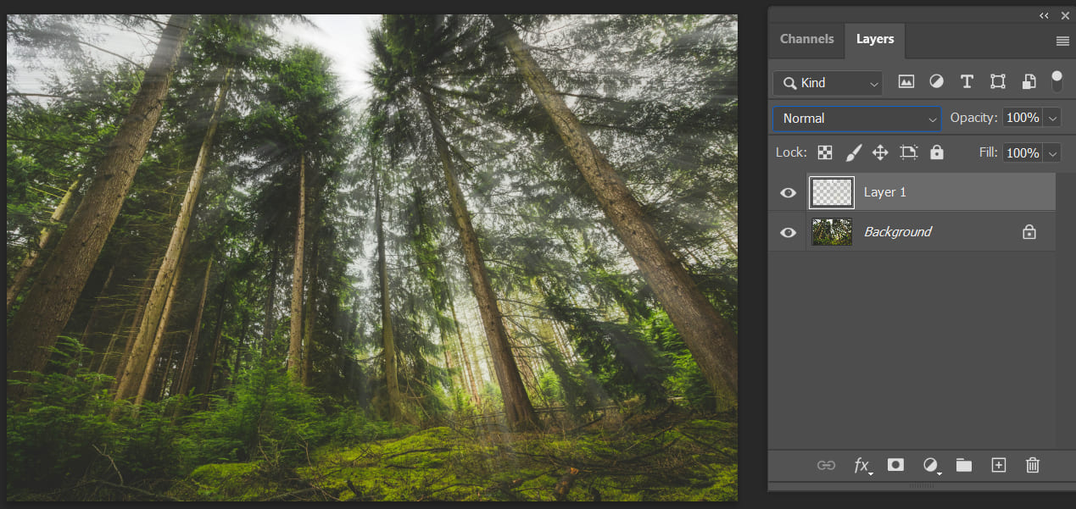Viewport: 1076px width, 509px height.
Task: Click the shape layer filter icon
Action: point(998,82)
